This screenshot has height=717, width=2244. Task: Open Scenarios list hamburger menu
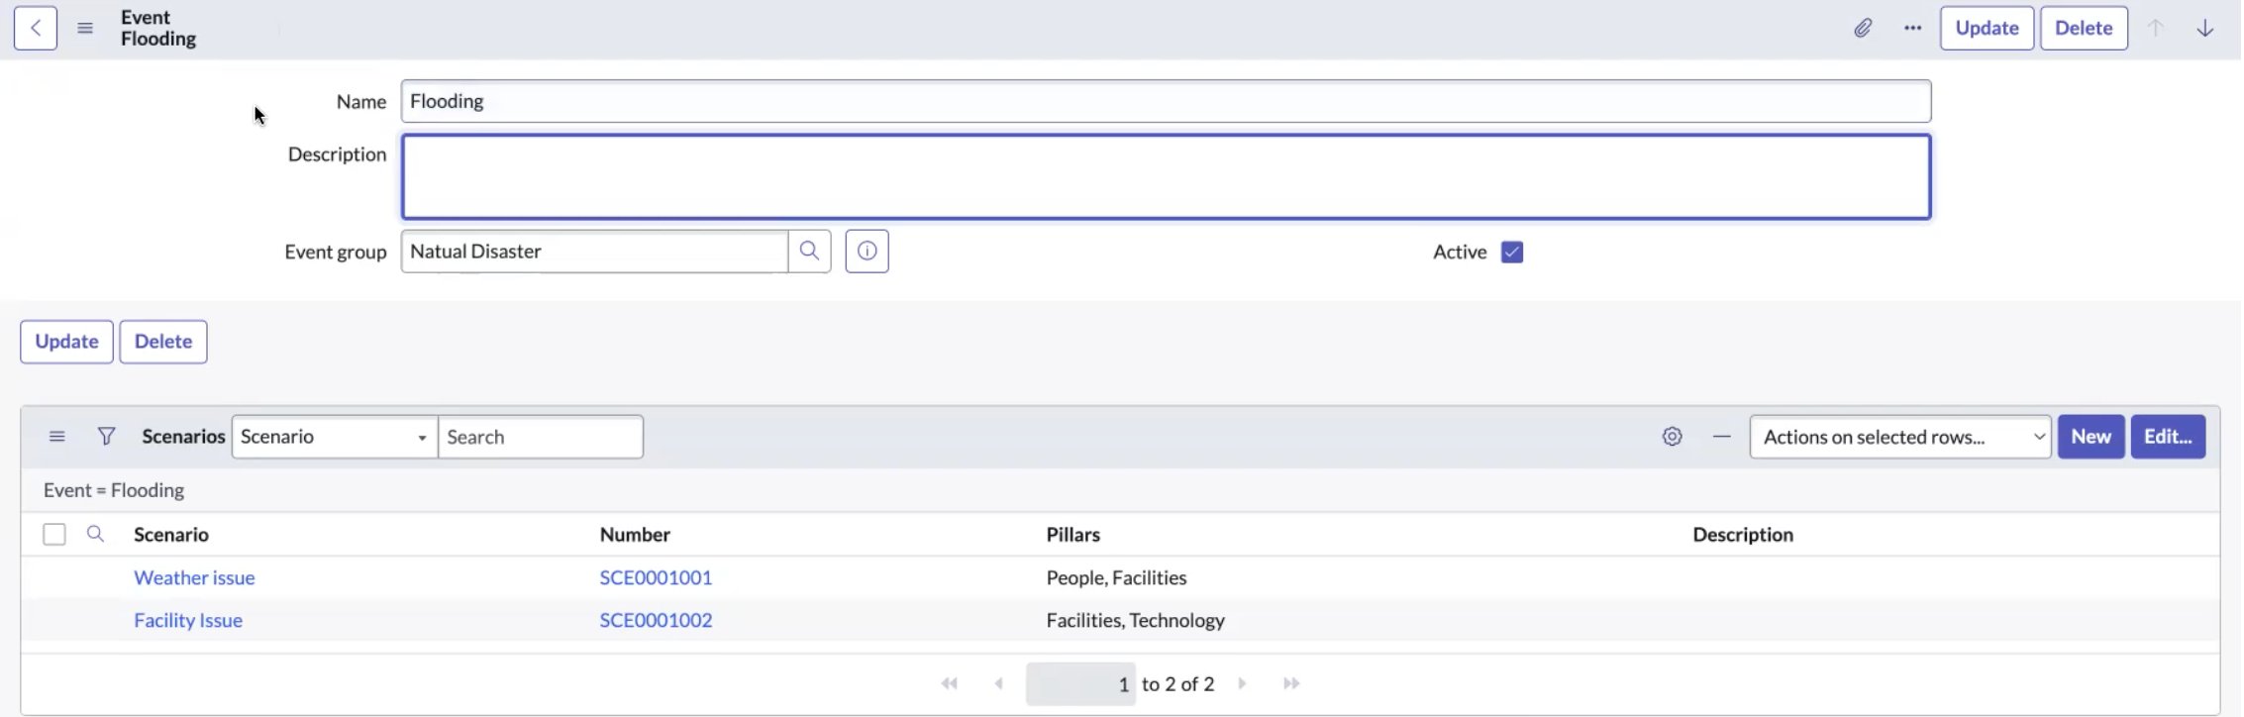(57, 437)
